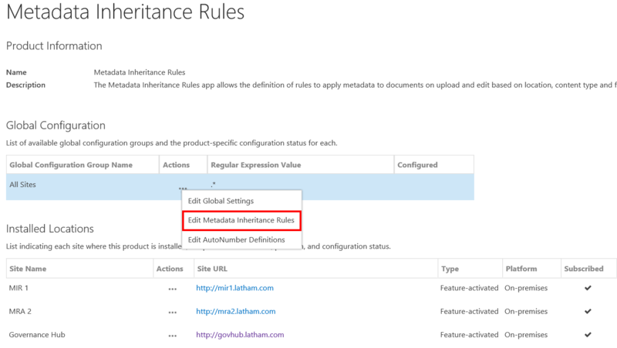The image size is (617, 348).
Task: Visit the http://govhub.latham.com link
Action: click(240, 336)
